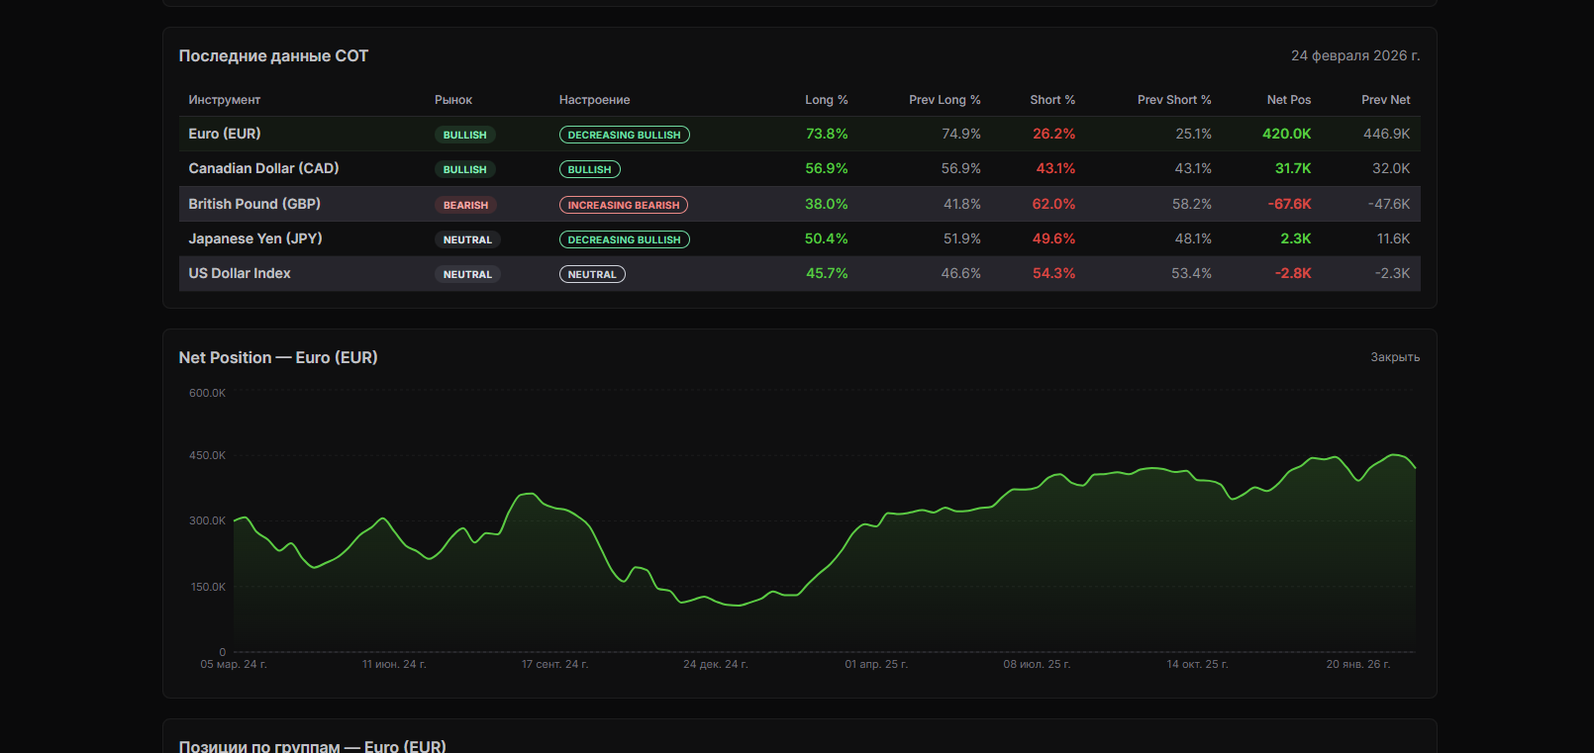Click the Euro net position value 420.0K
This screenshot has height=753, width=1594.
(x=1287, y=134)
